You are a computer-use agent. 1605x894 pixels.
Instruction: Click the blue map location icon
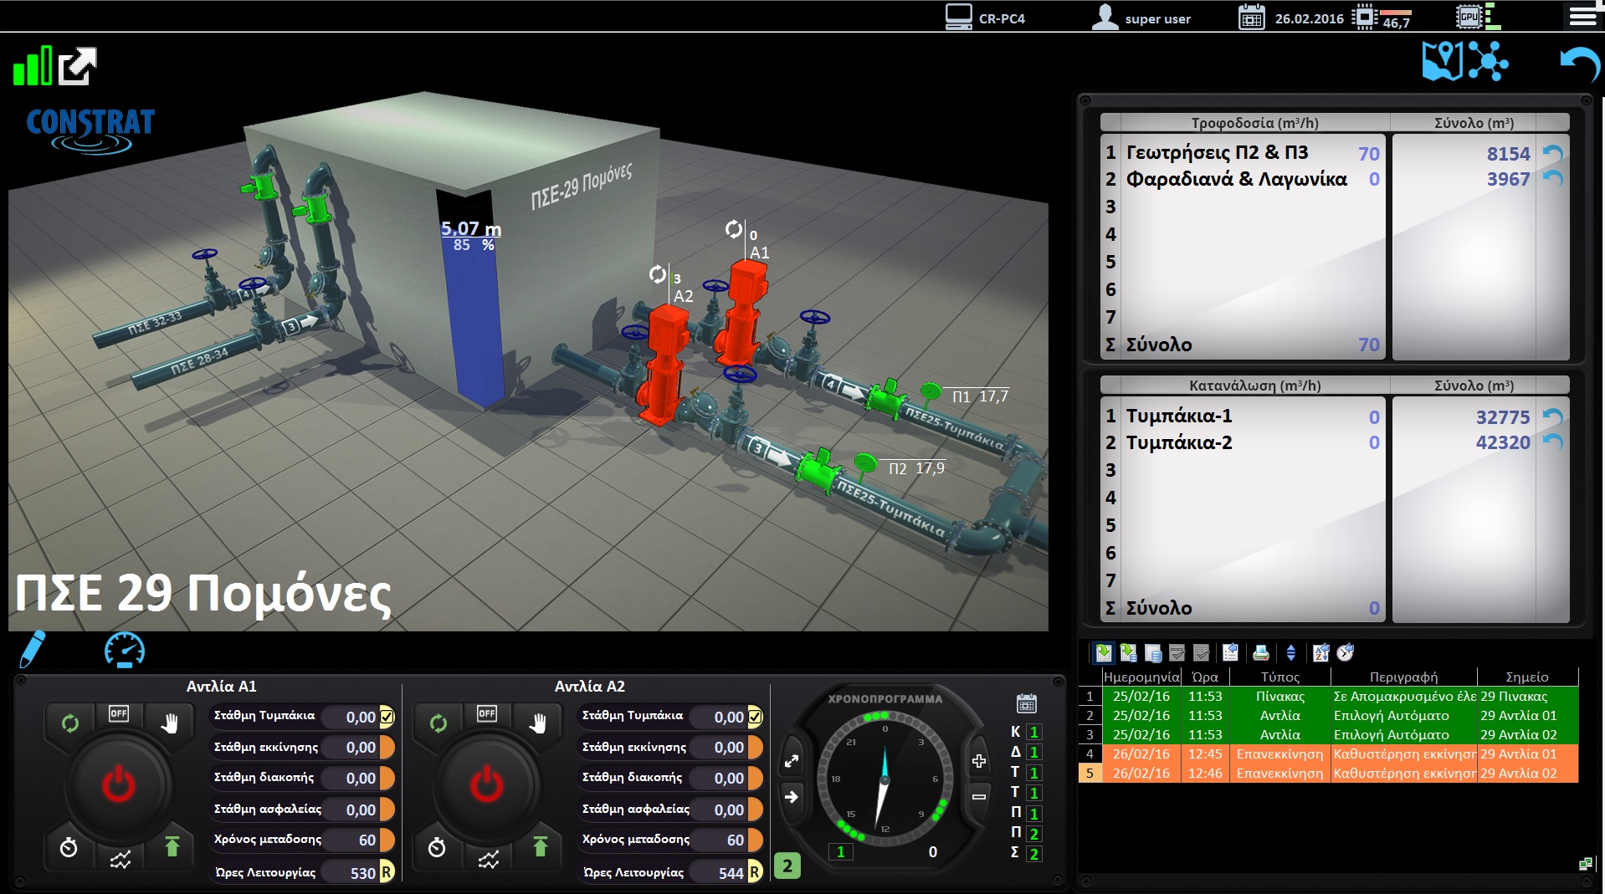pos(1442,61)
